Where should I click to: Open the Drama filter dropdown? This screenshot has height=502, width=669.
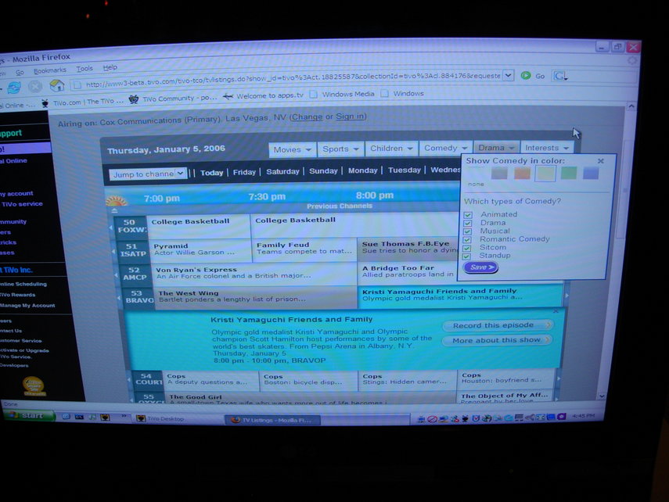point(496,148)
